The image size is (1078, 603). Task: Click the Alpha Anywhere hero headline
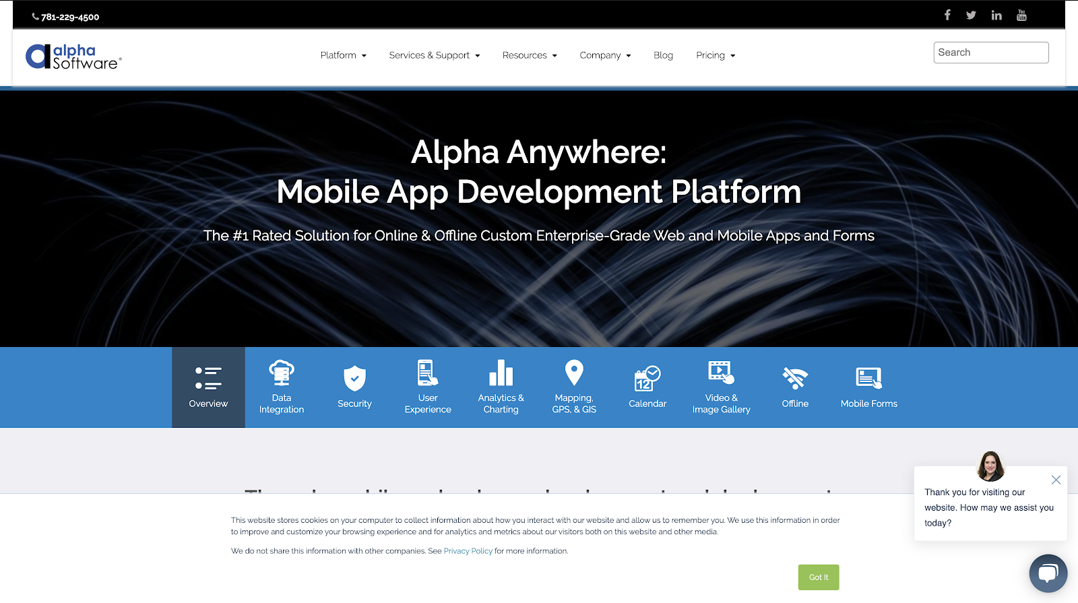tap(539, 172)
